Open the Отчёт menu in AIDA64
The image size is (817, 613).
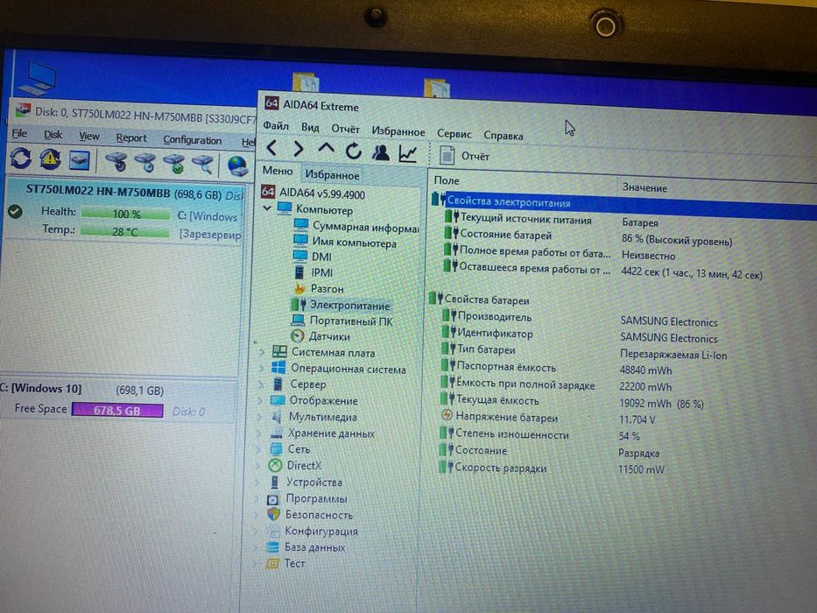coord(346,129)
